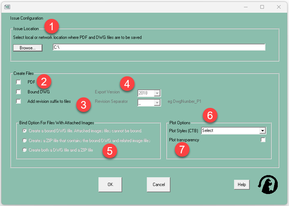Viewport: 289px width, 206px height.
Task: Tick the Bound DWG checkbox
Action: tap(19, 92)
